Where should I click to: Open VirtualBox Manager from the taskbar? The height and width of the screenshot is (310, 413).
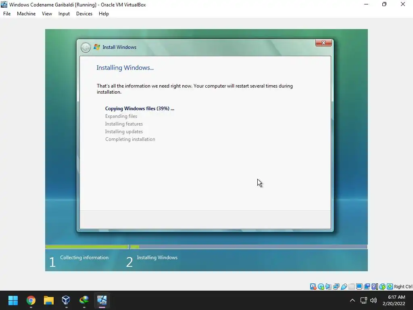tap(66, 300)
